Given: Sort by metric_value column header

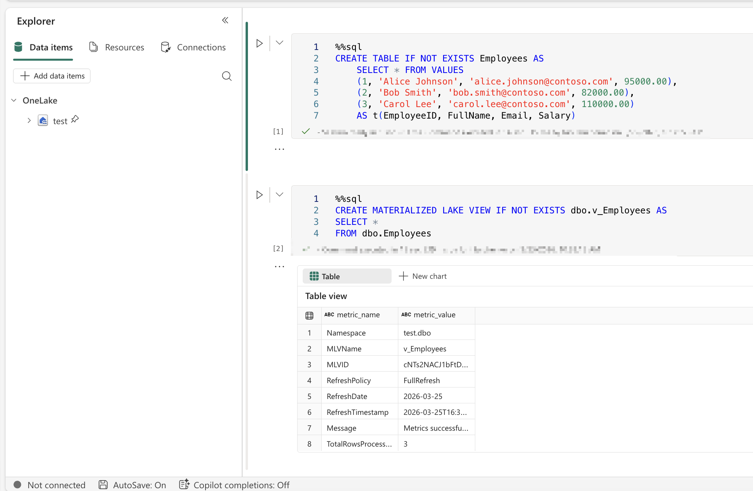Looking at the screenshot, I should click(436, 315).
